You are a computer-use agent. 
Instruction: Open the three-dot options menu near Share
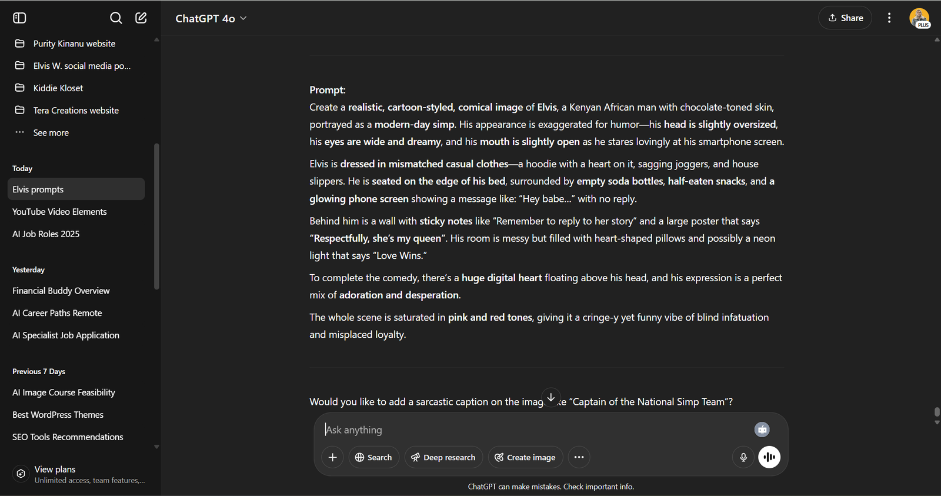889,18
